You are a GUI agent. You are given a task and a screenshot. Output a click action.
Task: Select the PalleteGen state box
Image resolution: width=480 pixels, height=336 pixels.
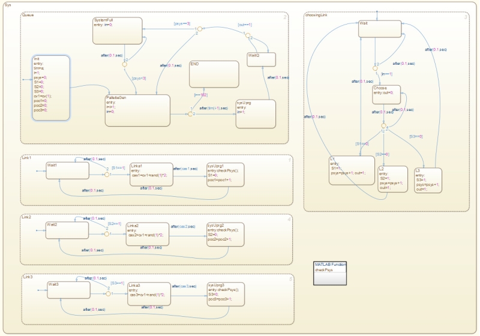(137, 110)
